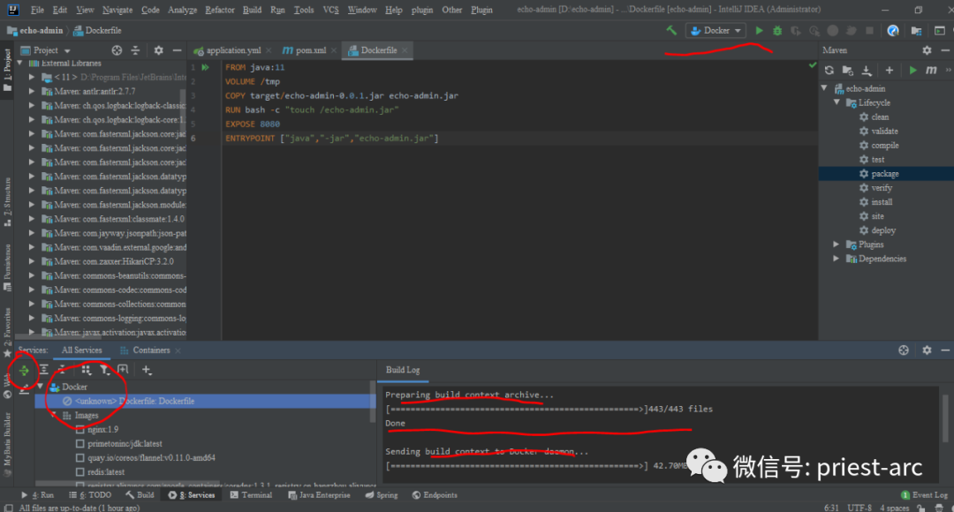The image size is (954, 512).
Task: Check the primetoninc/jdk:latest checkbox
Action: [79, 443]
